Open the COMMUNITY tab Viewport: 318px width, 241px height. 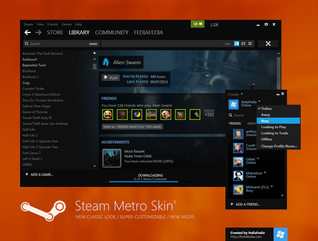(x=111, y=33)
